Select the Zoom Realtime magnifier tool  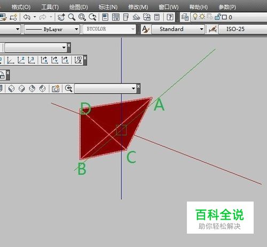[72, 17]
